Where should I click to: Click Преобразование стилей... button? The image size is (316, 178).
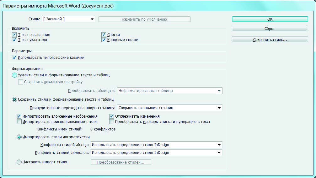pos(121,162)
